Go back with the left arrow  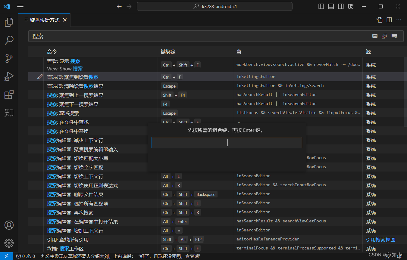(119, 6)
